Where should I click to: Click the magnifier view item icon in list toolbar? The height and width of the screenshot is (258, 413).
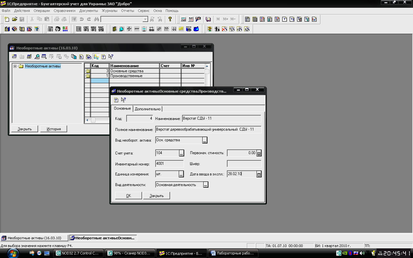coord(37,57)
